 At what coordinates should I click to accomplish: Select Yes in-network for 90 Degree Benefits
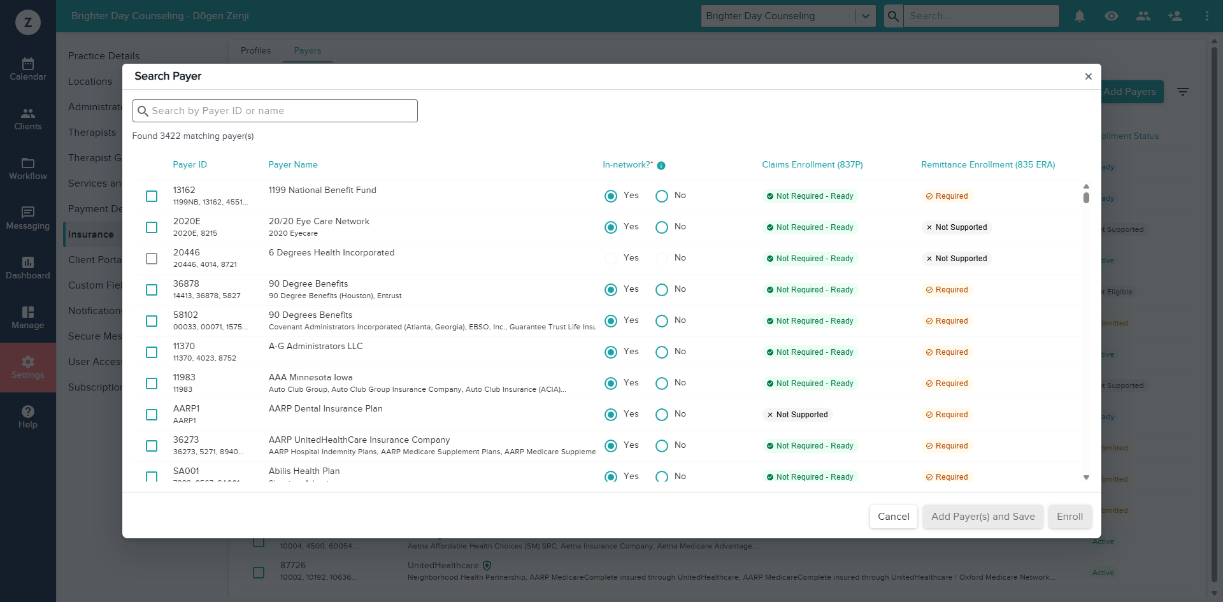click(611, 290)
